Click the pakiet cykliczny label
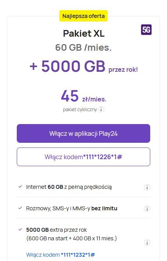The height and width of the screenshot is (261, 167). pyautogui.click(x=80, y=110)
